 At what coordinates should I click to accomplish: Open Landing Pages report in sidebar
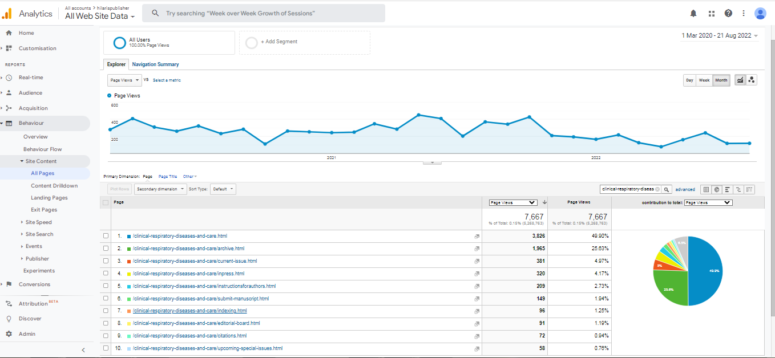(49, 198)
